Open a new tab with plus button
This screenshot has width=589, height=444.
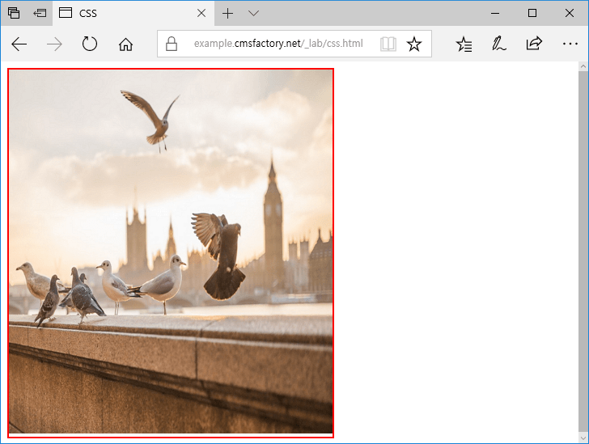(227, 14)
